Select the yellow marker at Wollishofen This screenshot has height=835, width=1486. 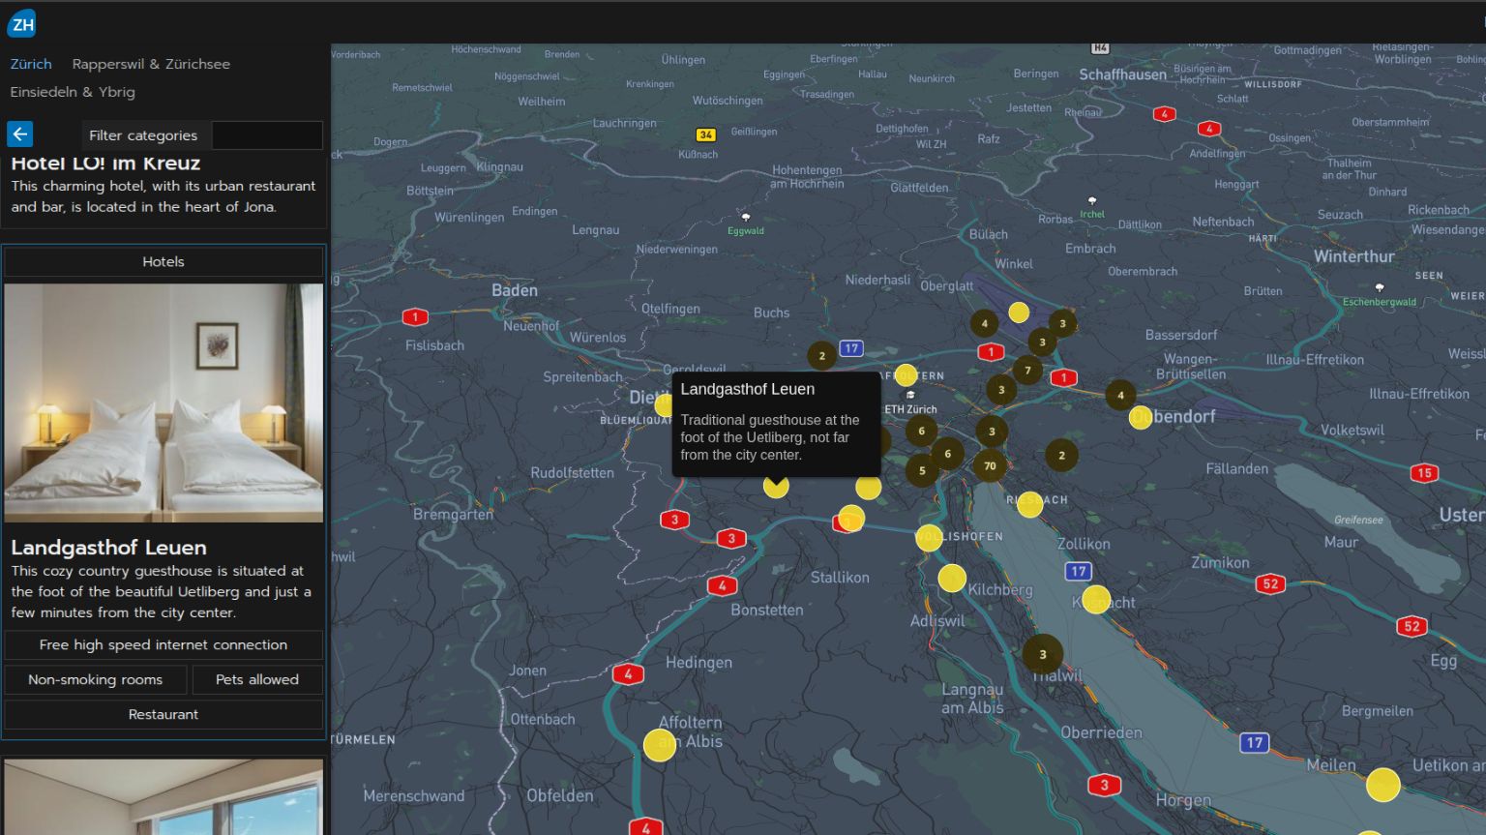coord(929,538)
